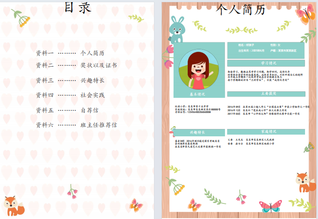Open the 资料二 奖状以及证书 contents entry
The image size is (318, 219).
point(76,65)
